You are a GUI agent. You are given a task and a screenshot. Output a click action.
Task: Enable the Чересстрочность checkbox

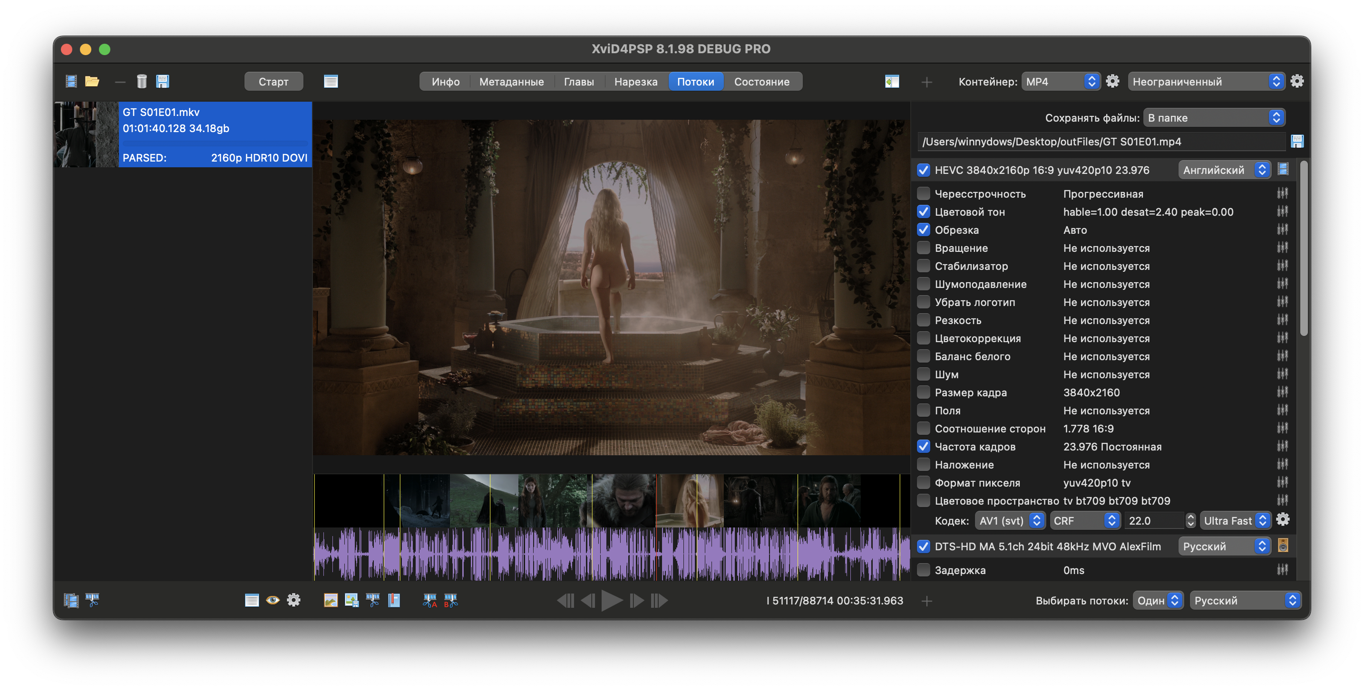[924, 194]
